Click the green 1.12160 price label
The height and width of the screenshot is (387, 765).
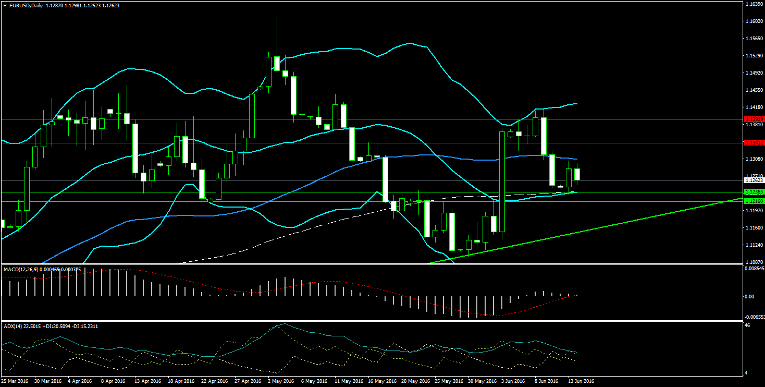(x=754, y=201)
